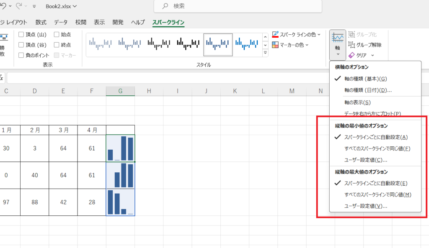Viewport: 429px width, 248px height.
Task: Open the クリア dropdown arrow
Action: pyautogui.click(x=372, y=55)
